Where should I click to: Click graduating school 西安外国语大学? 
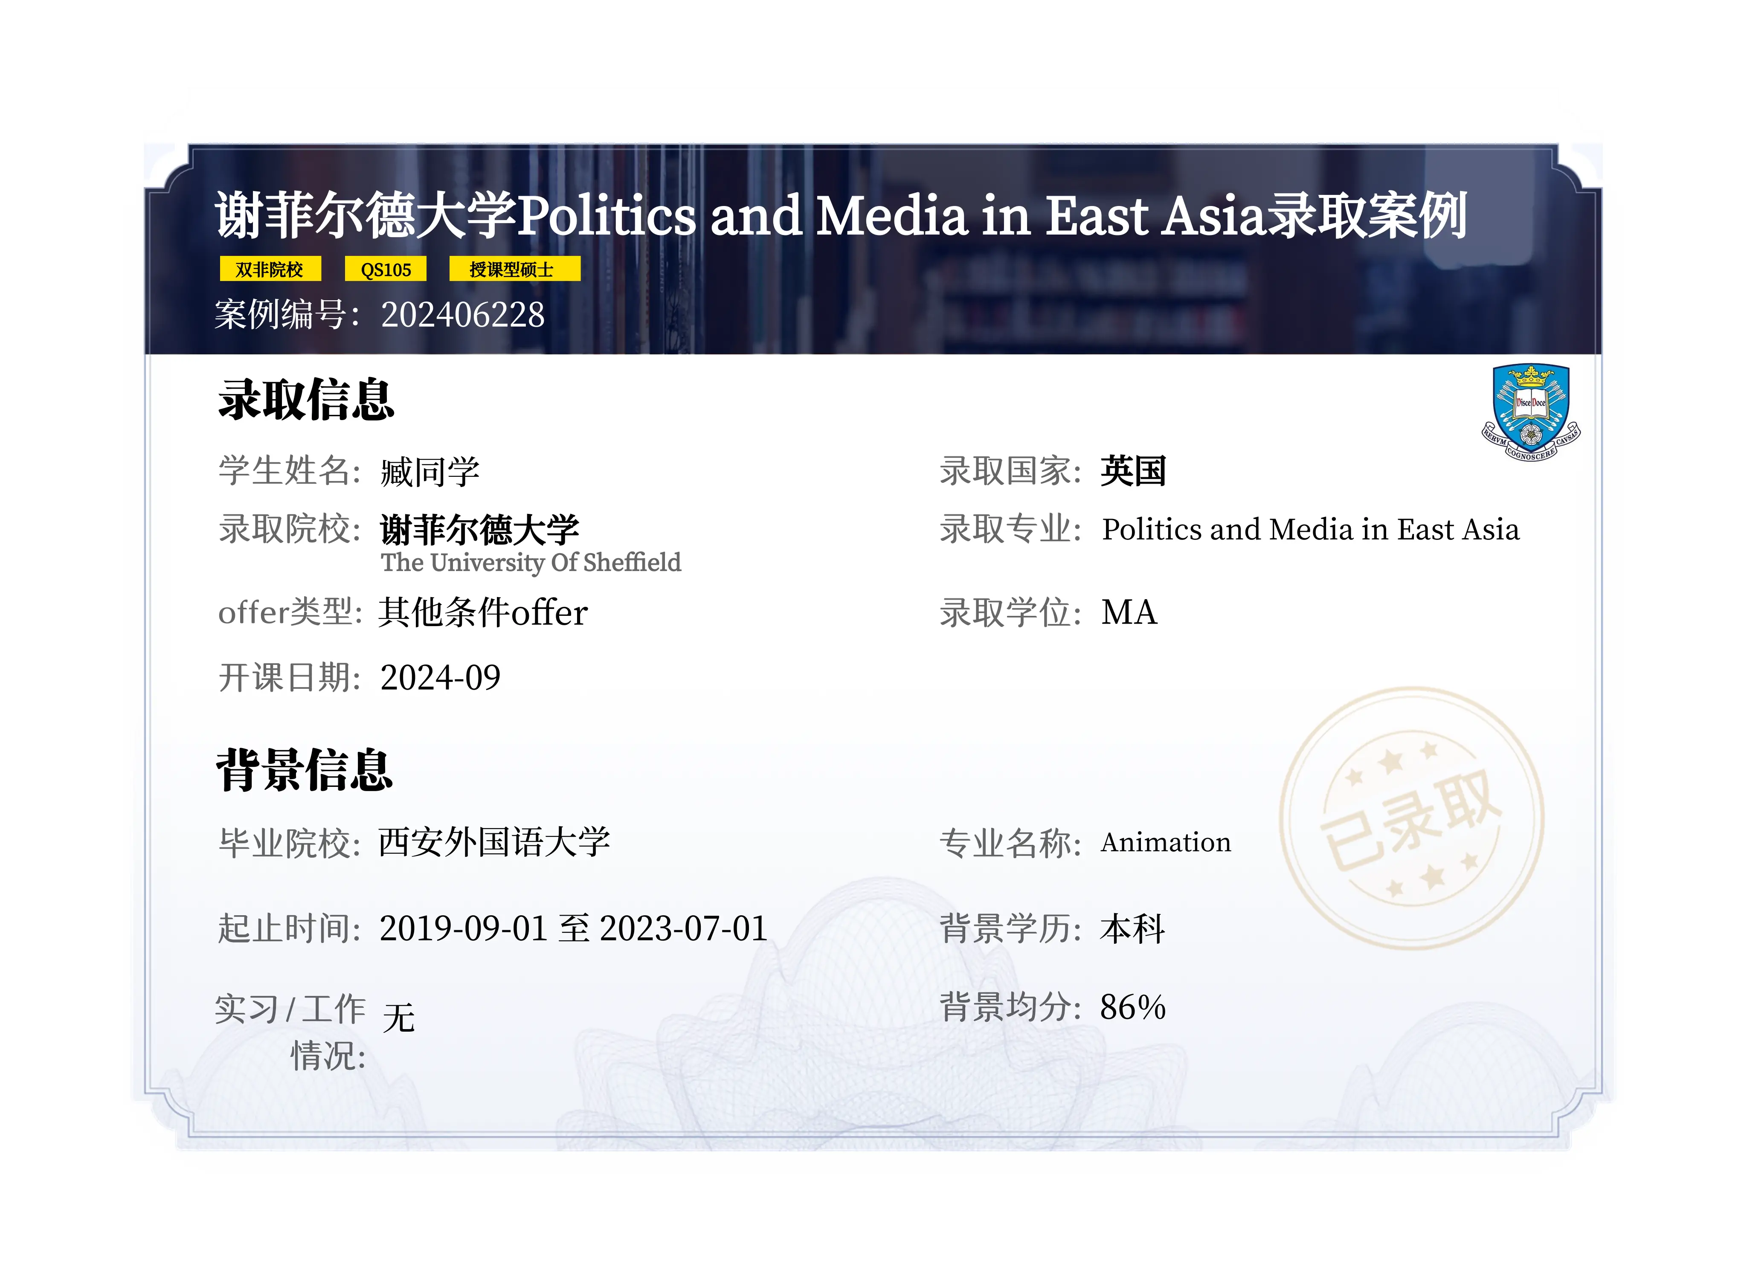494,842
